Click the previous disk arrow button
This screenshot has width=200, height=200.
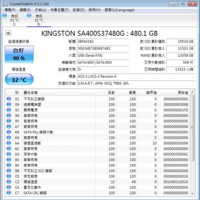(8, 33)
